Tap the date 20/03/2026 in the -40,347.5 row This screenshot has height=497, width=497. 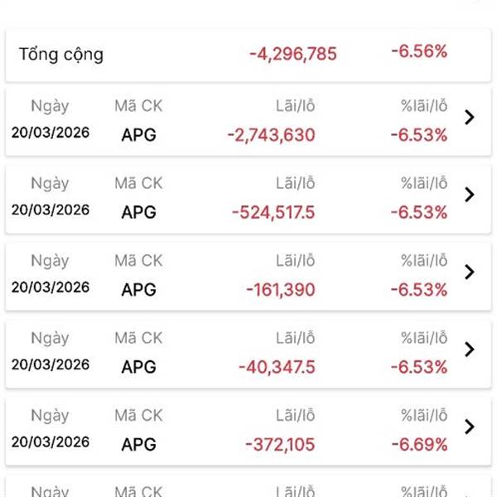coord(51,364)
